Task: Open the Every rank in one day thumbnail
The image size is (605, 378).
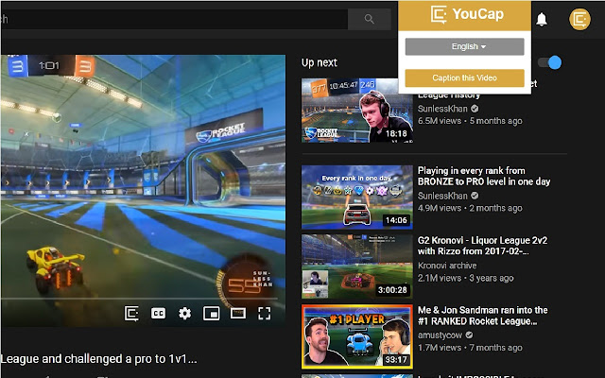Action: [357, 198]
